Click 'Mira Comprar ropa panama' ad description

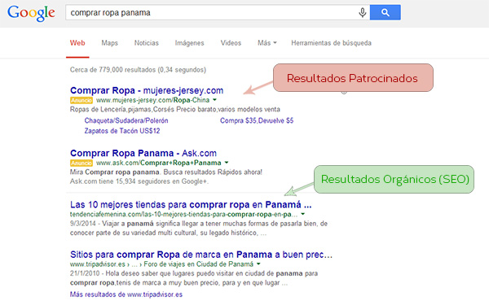(x=166, y=172)
